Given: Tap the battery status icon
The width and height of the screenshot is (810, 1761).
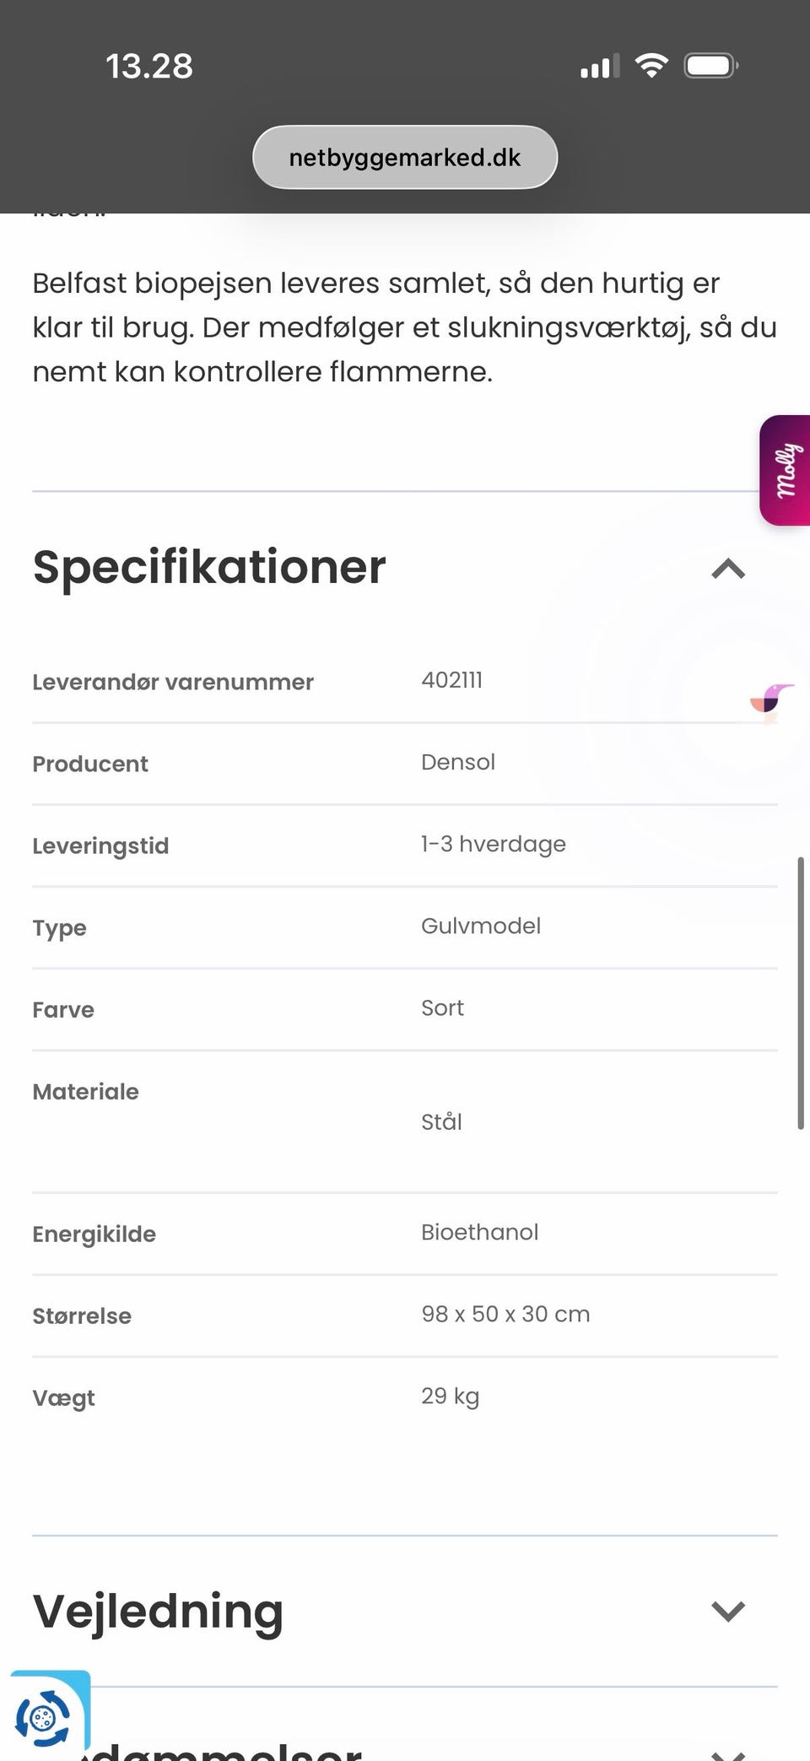Looking at the screenshot, I should (711, 66).
